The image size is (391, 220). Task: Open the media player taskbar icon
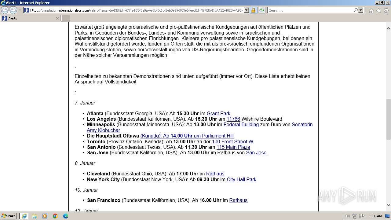(x=45, y=216)
